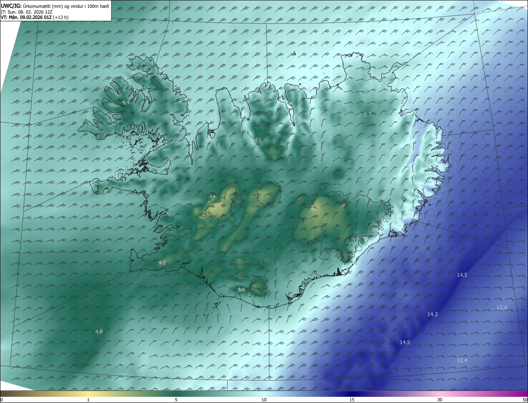Click the 0 tick on the color scale

pyautogui.click(x=2, y=400)
